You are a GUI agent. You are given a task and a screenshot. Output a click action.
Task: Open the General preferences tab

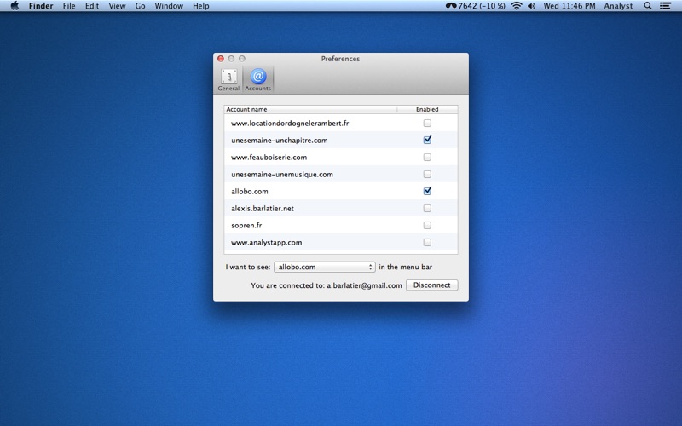coord(228,80)
